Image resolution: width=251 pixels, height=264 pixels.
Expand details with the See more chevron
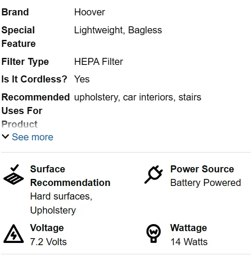tap(5, 136)
